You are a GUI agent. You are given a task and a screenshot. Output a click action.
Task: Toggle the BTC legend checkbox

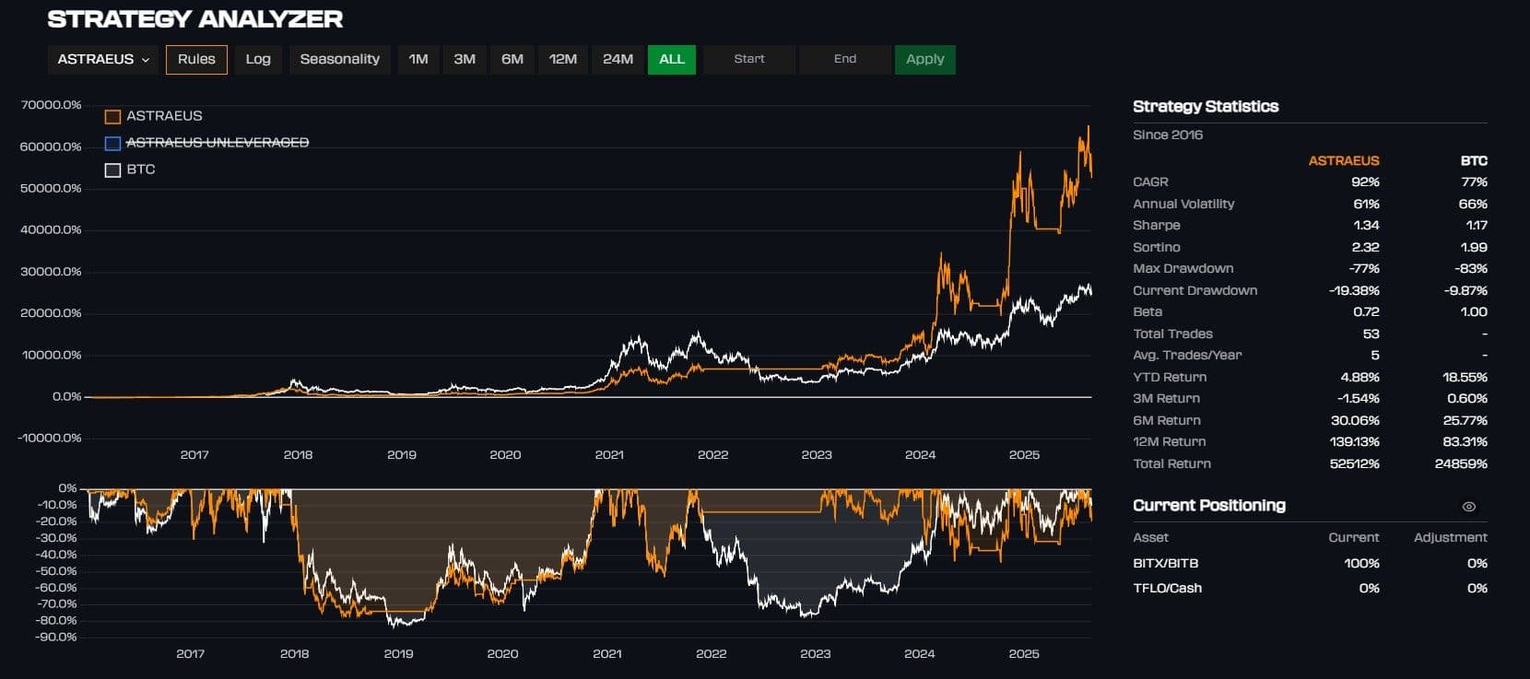(112, 170)
